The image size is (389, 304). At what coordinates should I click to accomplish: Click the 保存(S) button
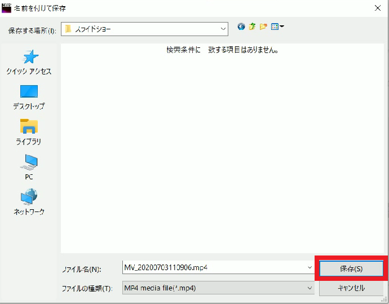pyautogui.click(x=351, y=268)
